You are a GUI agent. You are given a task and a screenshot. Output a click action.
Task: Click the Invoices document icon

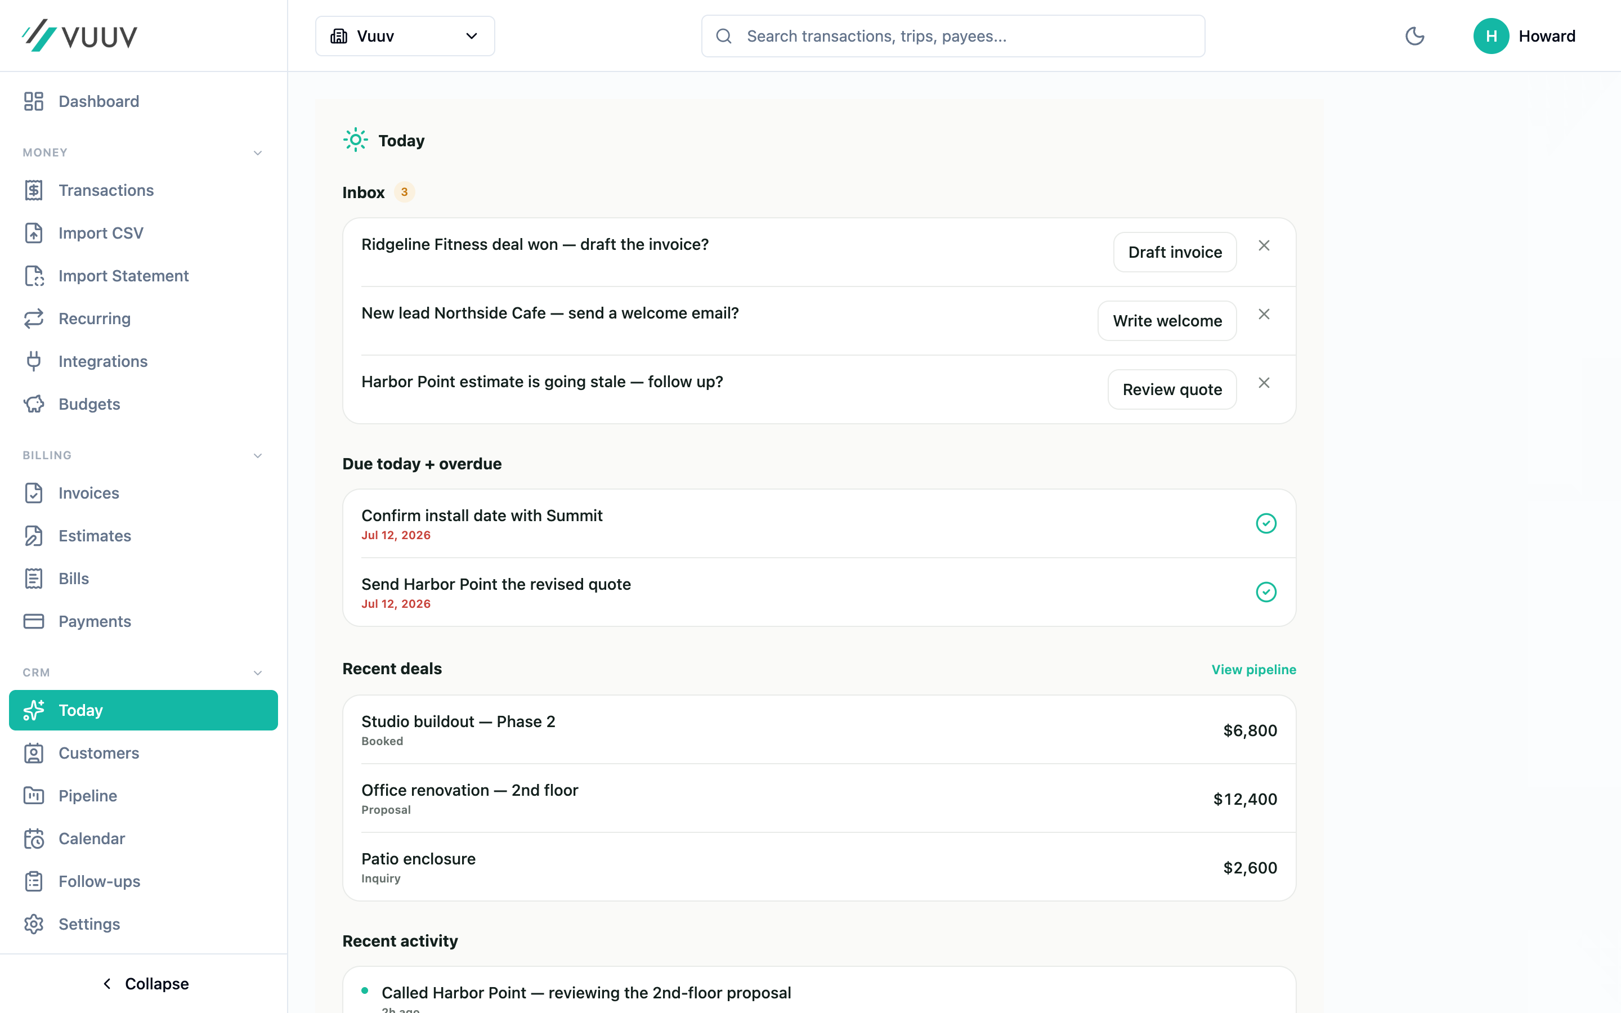pos(34,493)
